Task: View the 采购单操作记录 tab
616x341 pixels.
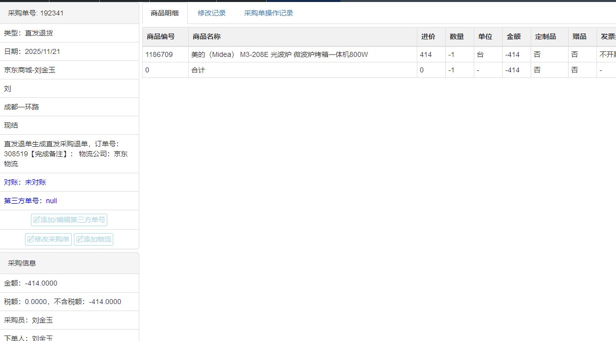Action: point(269,13)
